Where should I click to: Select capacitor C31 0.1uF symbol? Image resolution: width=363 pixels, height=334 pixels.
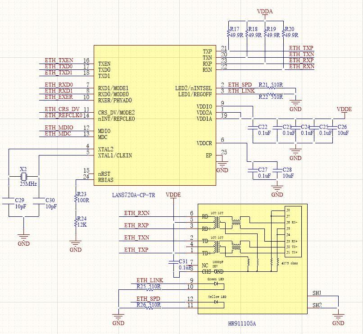tap(174, 262)
